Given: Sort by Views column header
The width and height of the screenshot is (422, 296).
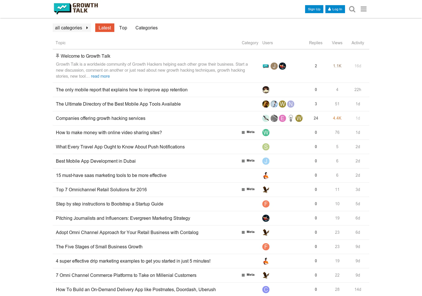Looking at the screenshot, I should (x=337, y=43).
